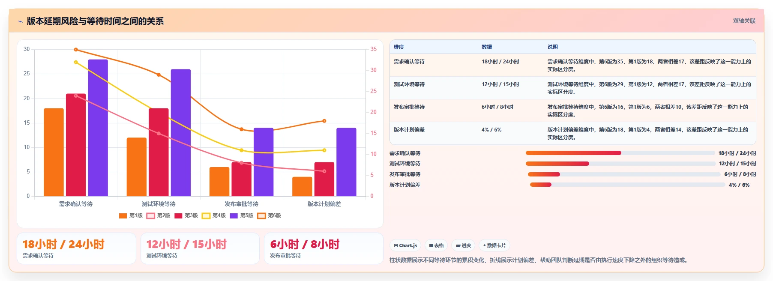Click the 表格 tag
Screen dimensions: 773x281
[436, 245]
